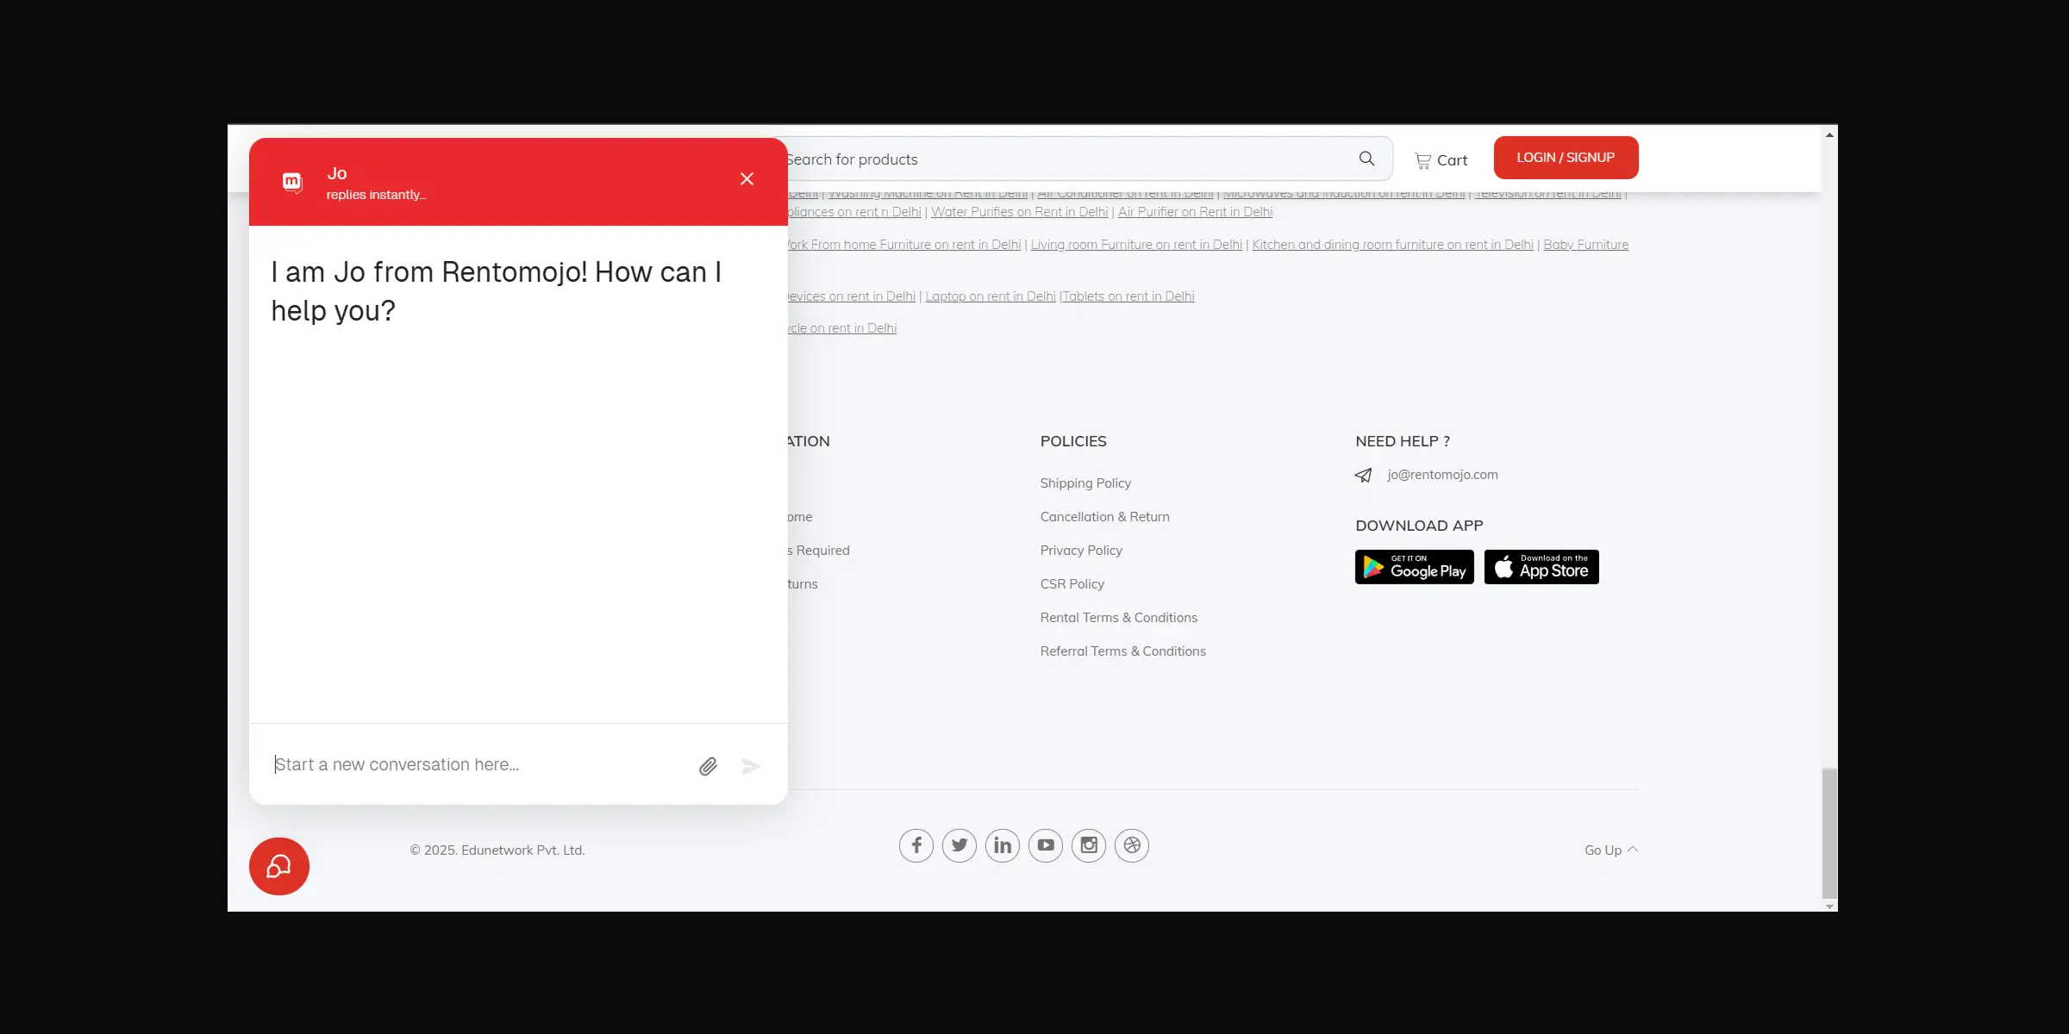Click the LOGIN / SIGNUP button
The width and height of the screenshot is (2069, 1034).
[x=1566, y=158]
